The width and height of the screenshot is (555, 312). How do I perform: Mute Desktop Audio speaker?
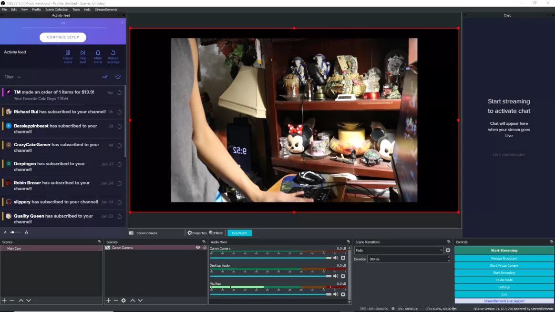point(336,276)
